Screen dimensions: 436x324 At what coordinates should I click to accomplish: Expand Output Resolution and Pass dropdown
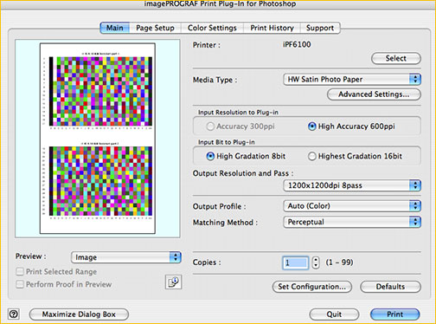point(352,185)
